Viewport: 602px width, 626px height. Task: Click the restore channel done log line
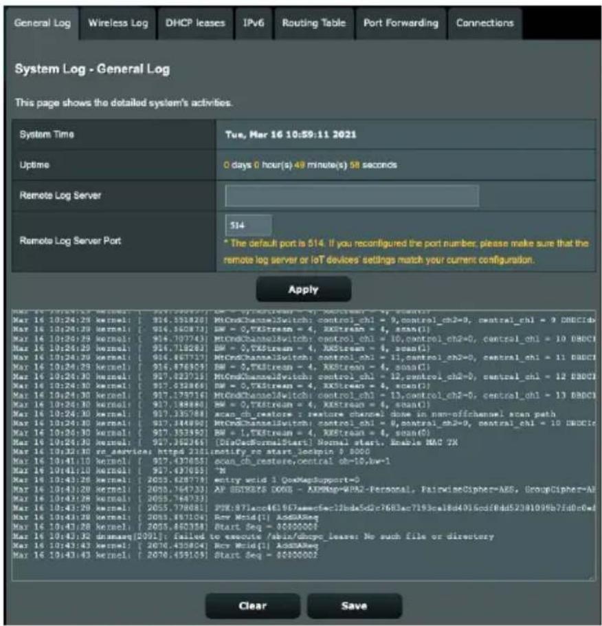pos(284,414)
